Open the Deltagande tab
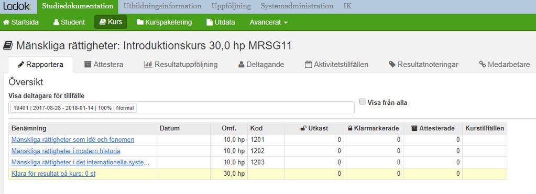Screen dimensions: 536x194 tap(261, 64)
